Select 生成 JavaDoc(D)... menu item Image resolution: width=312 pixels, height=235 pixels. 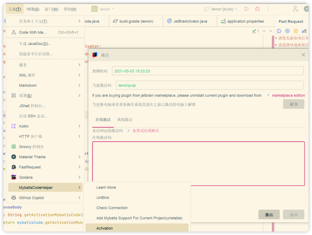click(x=45, y=44)
